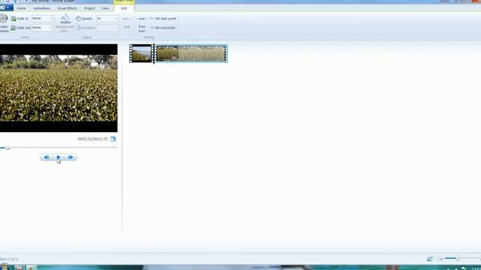Click the Previous frame button
The image size is (481, 270).
pos(47,157)
